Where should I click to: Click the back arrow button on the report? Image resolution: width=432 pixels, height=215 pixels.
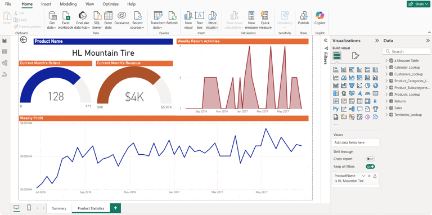[x=24, y=40]
